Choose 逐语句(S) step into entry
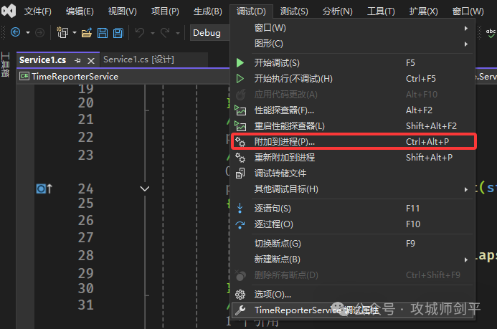This screenshot has width=497, height=329. point(353,209)
